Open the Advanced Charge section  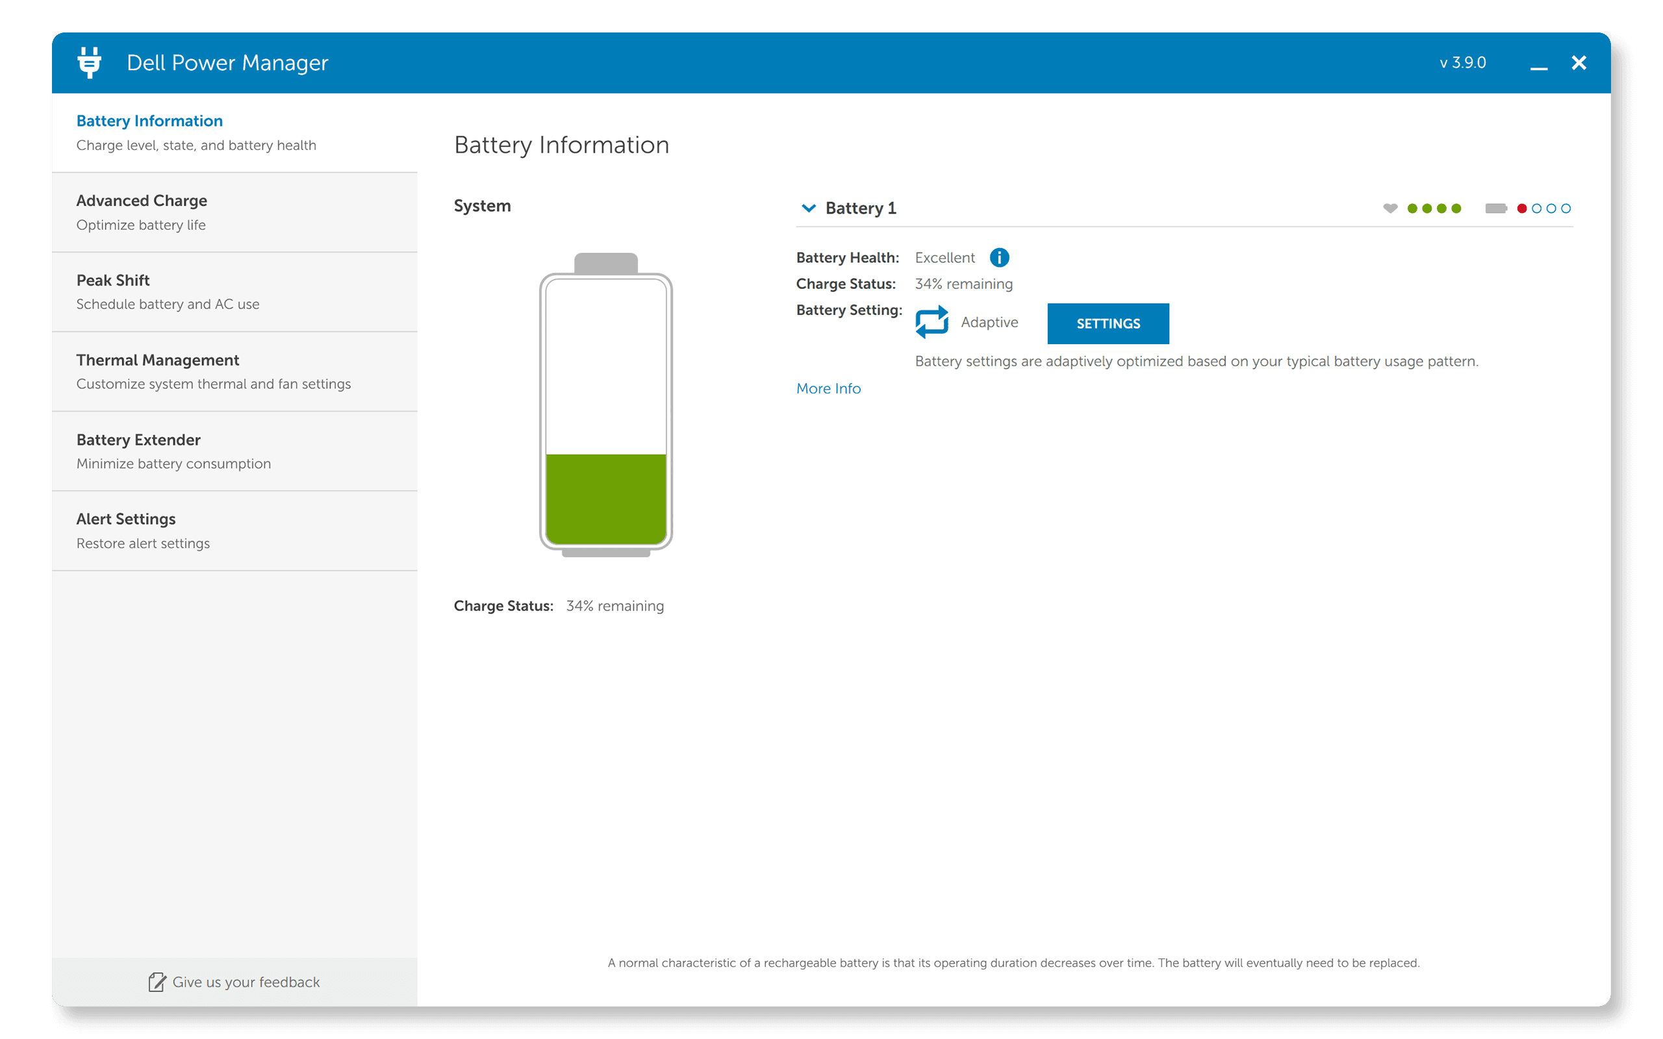[235, 212]
